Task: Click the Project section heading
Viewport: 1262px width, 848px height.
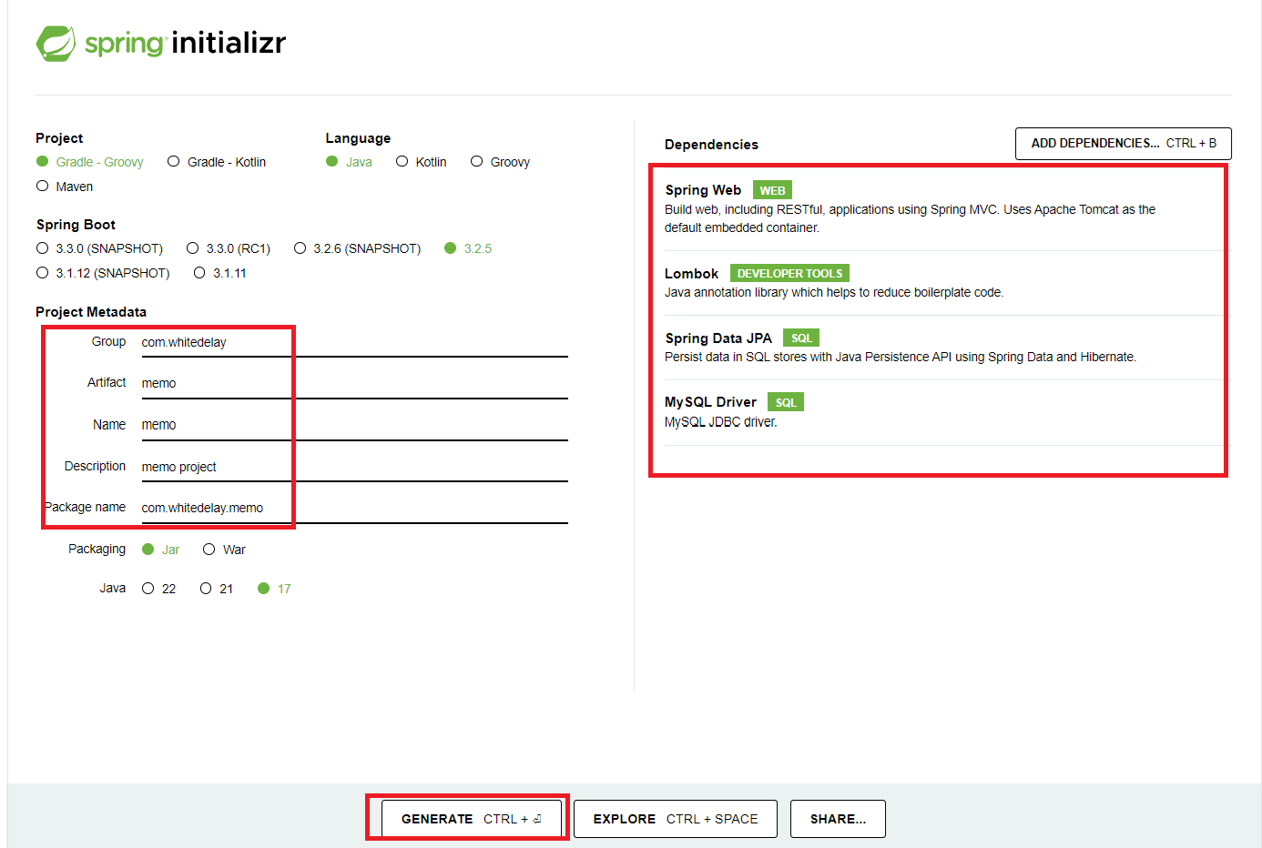Action: coord(59,138)
